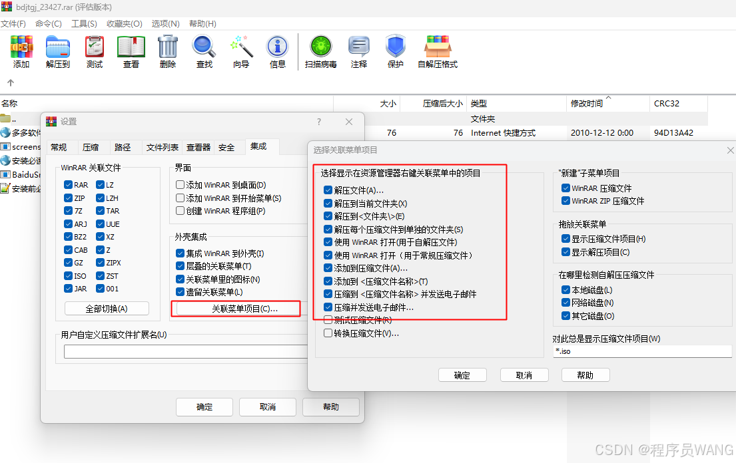Sort the file list by 名称 column
The height and width of the screenshot is (463, 736).
click(x=167, y=104)
